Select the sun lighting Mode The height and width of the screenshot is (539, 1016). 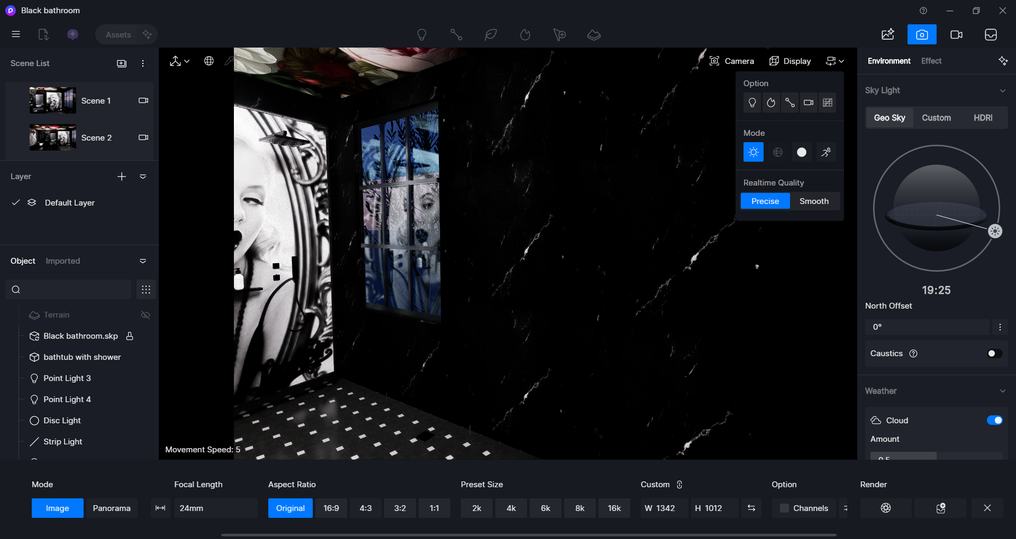(754, 152)
